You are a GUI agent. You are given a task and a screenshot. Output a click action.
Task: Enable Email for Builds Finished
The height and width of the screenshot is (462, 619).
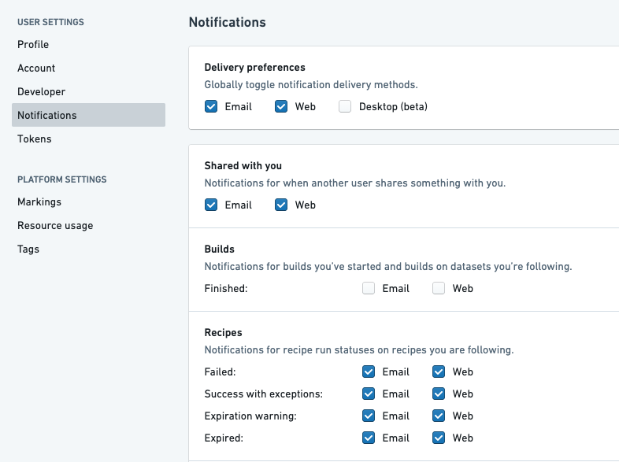[x=369, y=288]
